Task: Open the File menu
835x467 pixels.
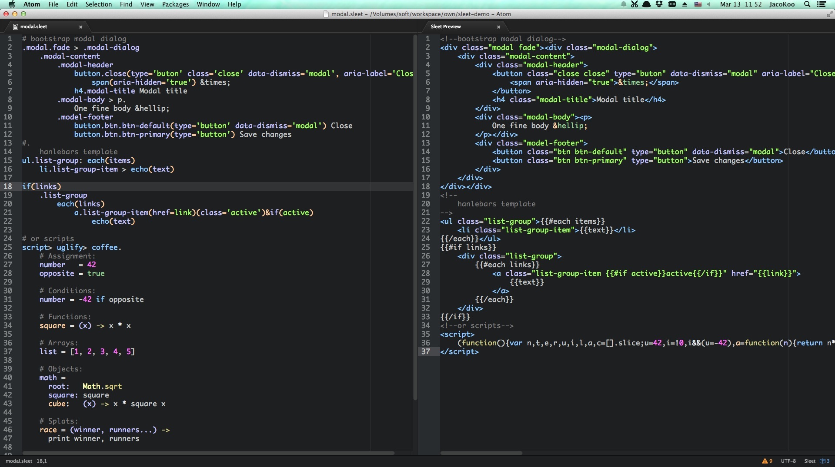Action: pyautogui.click(x=53, y=4)
